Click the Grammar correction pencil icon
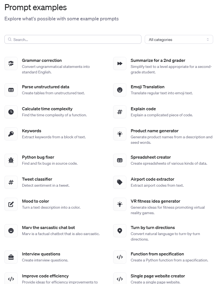This screenshot has height=284, width=220. tap(11, 64)
